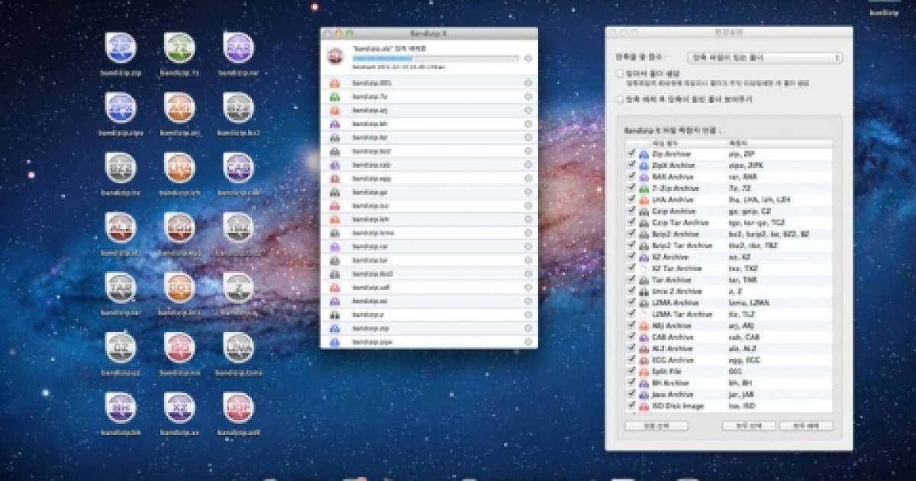This screenshot has width=916, height=481.
Task: Select the bandizip.arj desktop icon
Action: (x=179, y=108)
